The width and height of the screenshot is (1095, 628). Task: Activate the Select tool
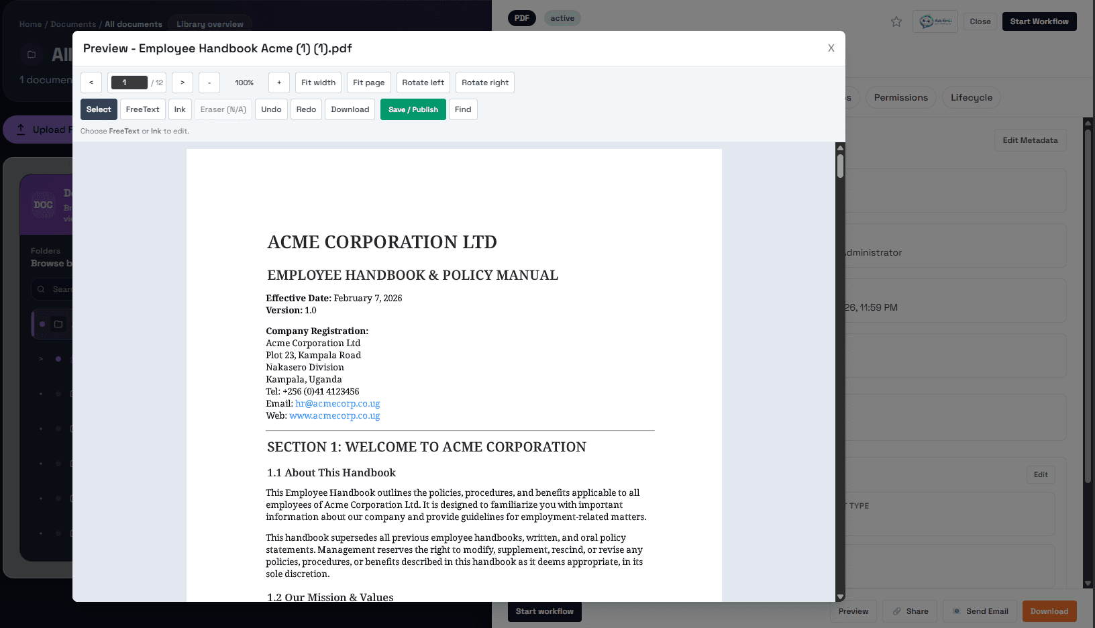coord(99,109)
